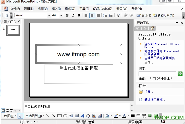The width and height of the screenshot is (185, 124).
Task: Apply numbered list formatting
Action: tap(105, 15)
